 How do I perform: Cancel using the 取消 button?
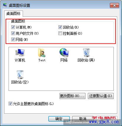83,119
